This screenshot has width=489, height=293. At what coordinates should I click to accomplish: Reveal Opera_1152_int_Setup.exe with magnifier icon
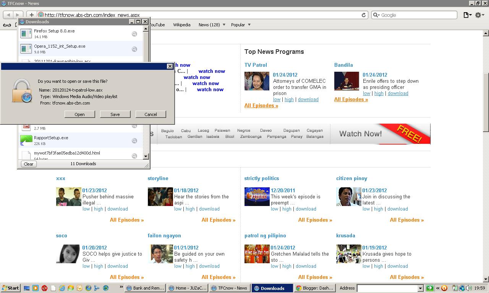(x=134, y=49)
